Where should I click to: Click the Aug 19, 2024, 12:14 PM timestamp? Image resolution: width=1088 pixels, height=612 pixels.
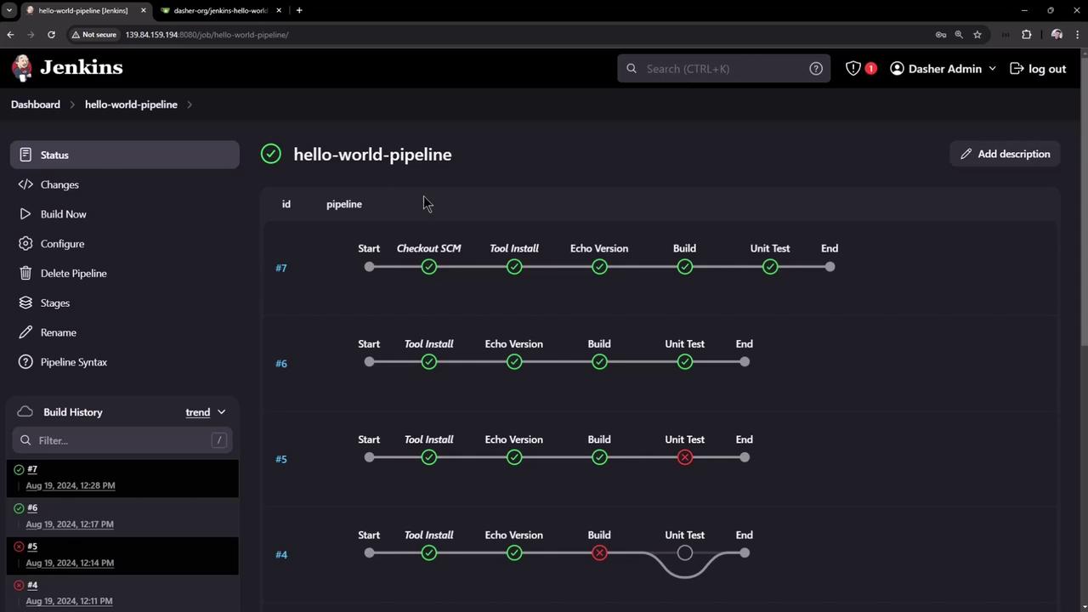tap(70, 563)
